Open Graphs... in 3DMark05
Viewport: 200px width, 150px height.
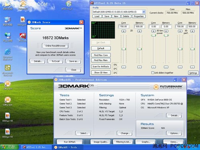point(146,142)
